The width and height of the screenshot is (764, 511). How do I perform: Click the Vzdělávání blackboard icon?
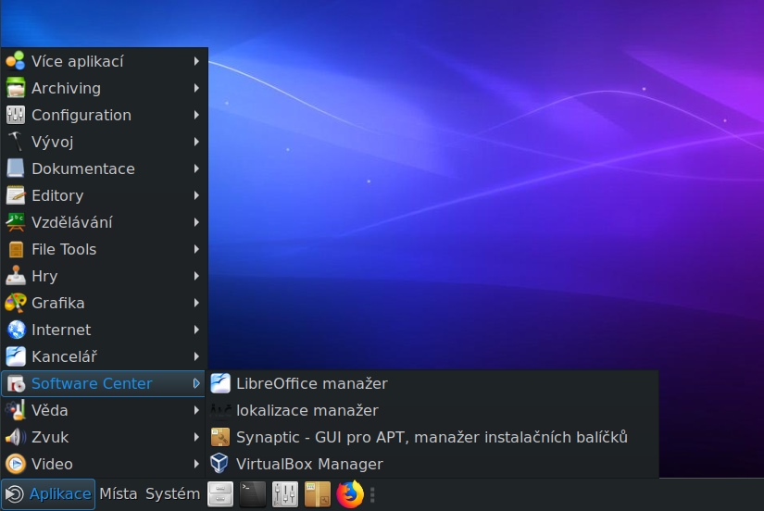(x=15, y=222)
